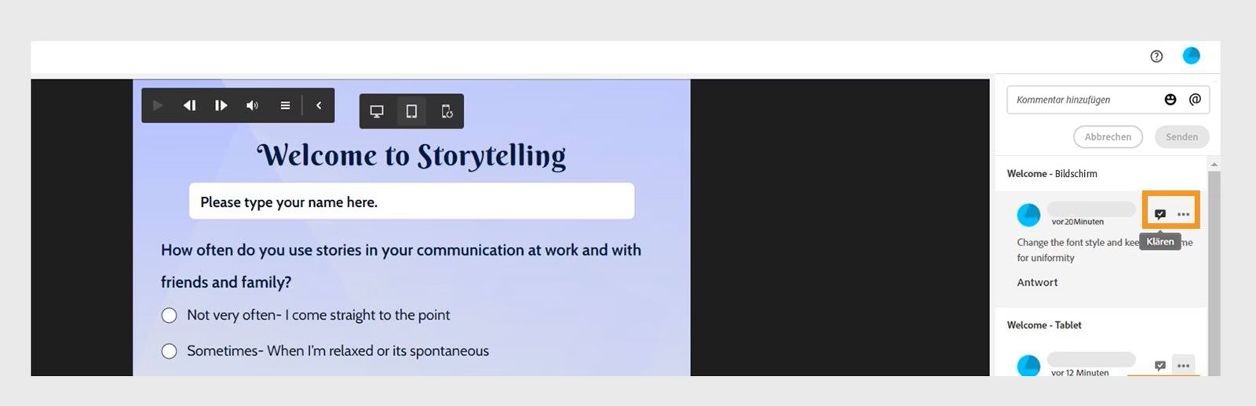The height and width of the screenshot is (406, 1256).
Task: Open the table of contents menu icon
Action: tap(285, 106)
